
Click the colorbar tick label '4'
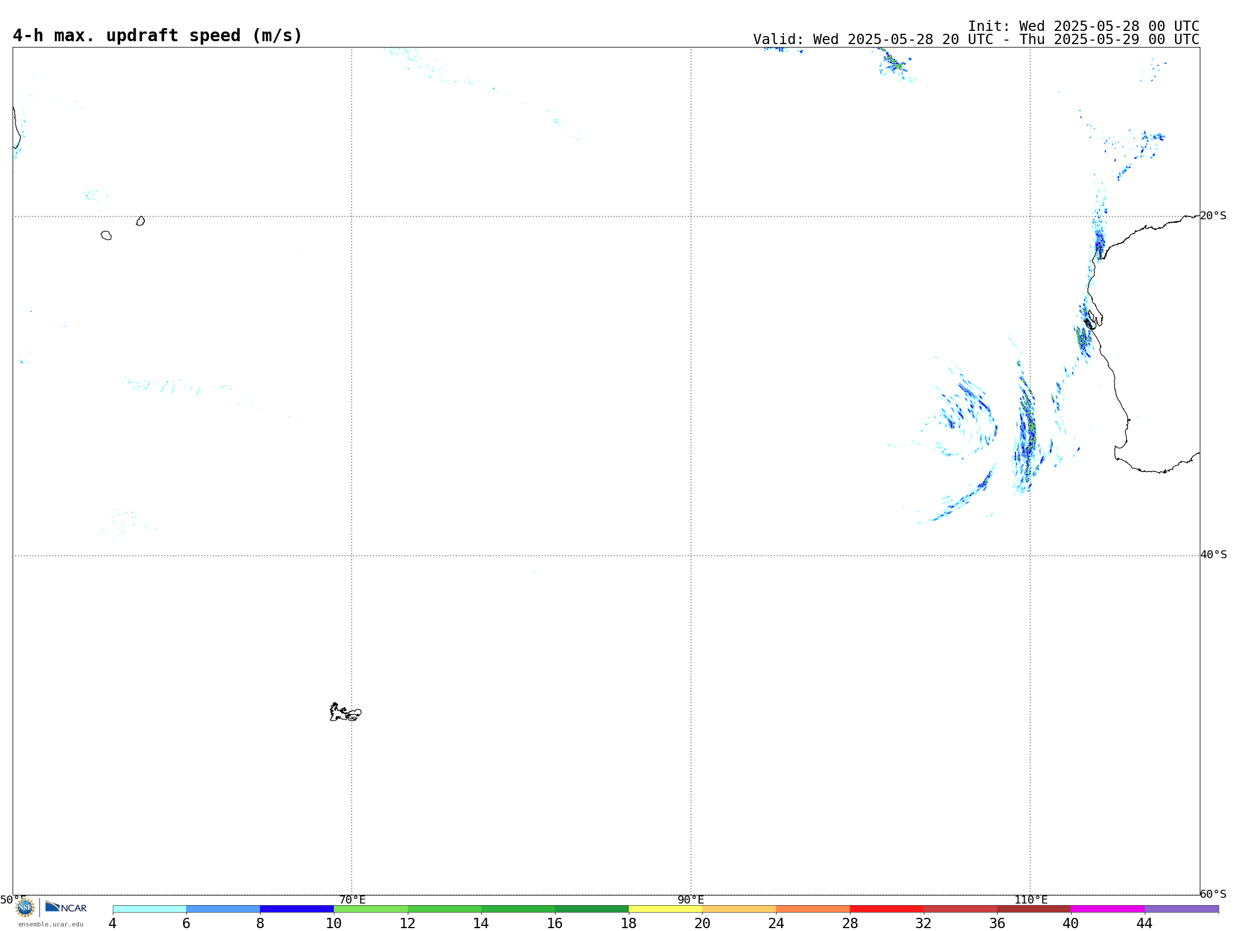pos(112,924)
